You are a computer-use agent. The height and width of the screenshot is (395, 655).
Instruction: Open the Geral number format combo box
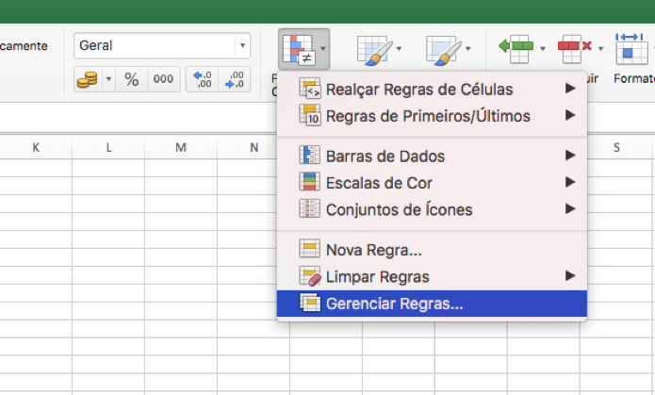point(162,45)
